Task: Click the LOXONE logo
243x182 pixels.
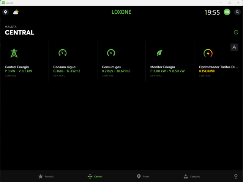Action: [x=121, y=12]
